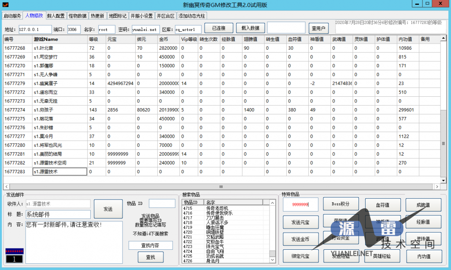Click the 发送金币 button

(300, 239)
